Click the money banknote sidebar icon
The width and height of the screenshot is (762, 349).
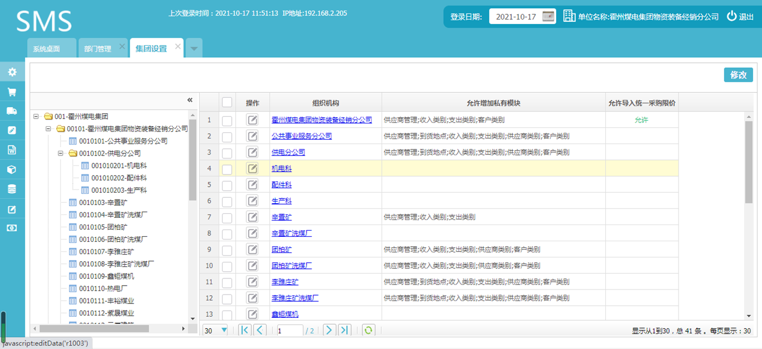[x=12, y=228]
